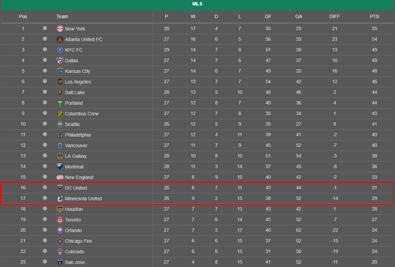The width and height of the screenshot is (395, 267).
Task: Click the LA Galaxy shield icon
Action: click(60, 156)
